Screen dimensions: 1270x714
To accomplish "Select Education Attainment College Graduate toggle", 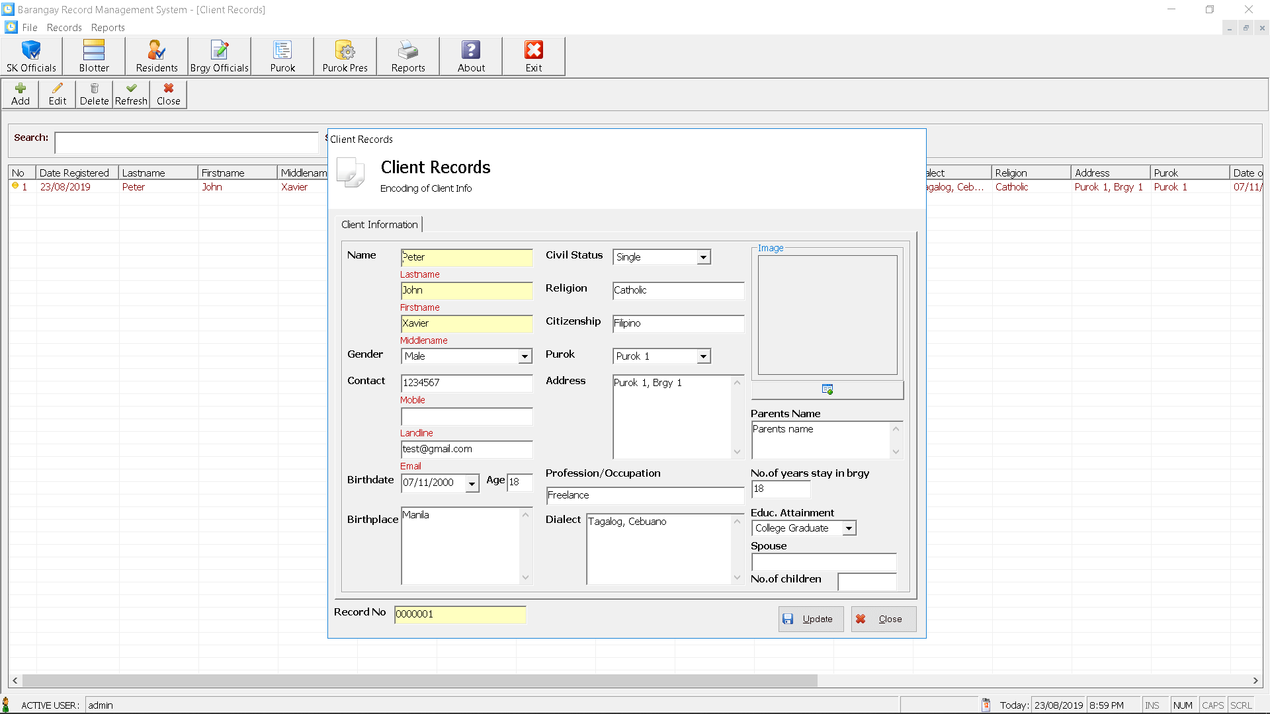I will pyautogui.click(x=848, y=528).
